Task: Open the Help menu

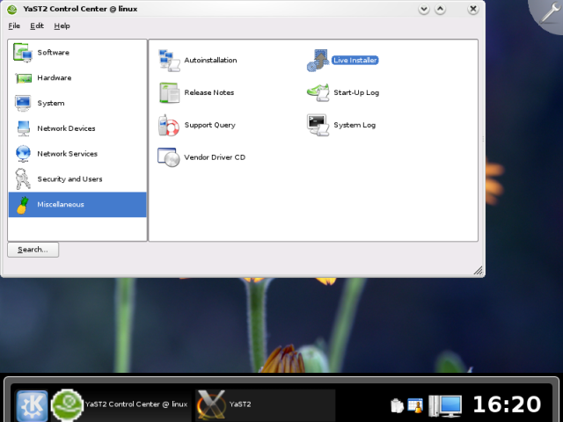Action: pyautogui.click(x=62, y=25)
